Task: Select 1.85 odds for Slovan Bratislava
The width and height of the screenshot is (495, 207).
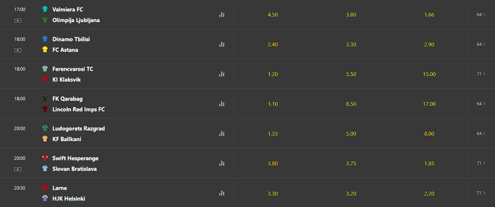Action: coord(429,164)
